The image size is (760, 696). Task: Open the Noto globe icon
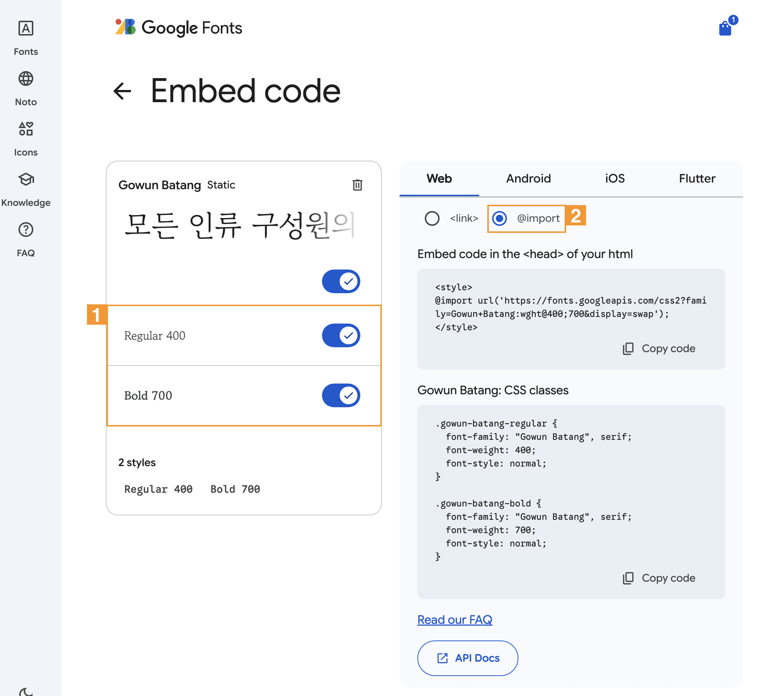coord(26,79)
